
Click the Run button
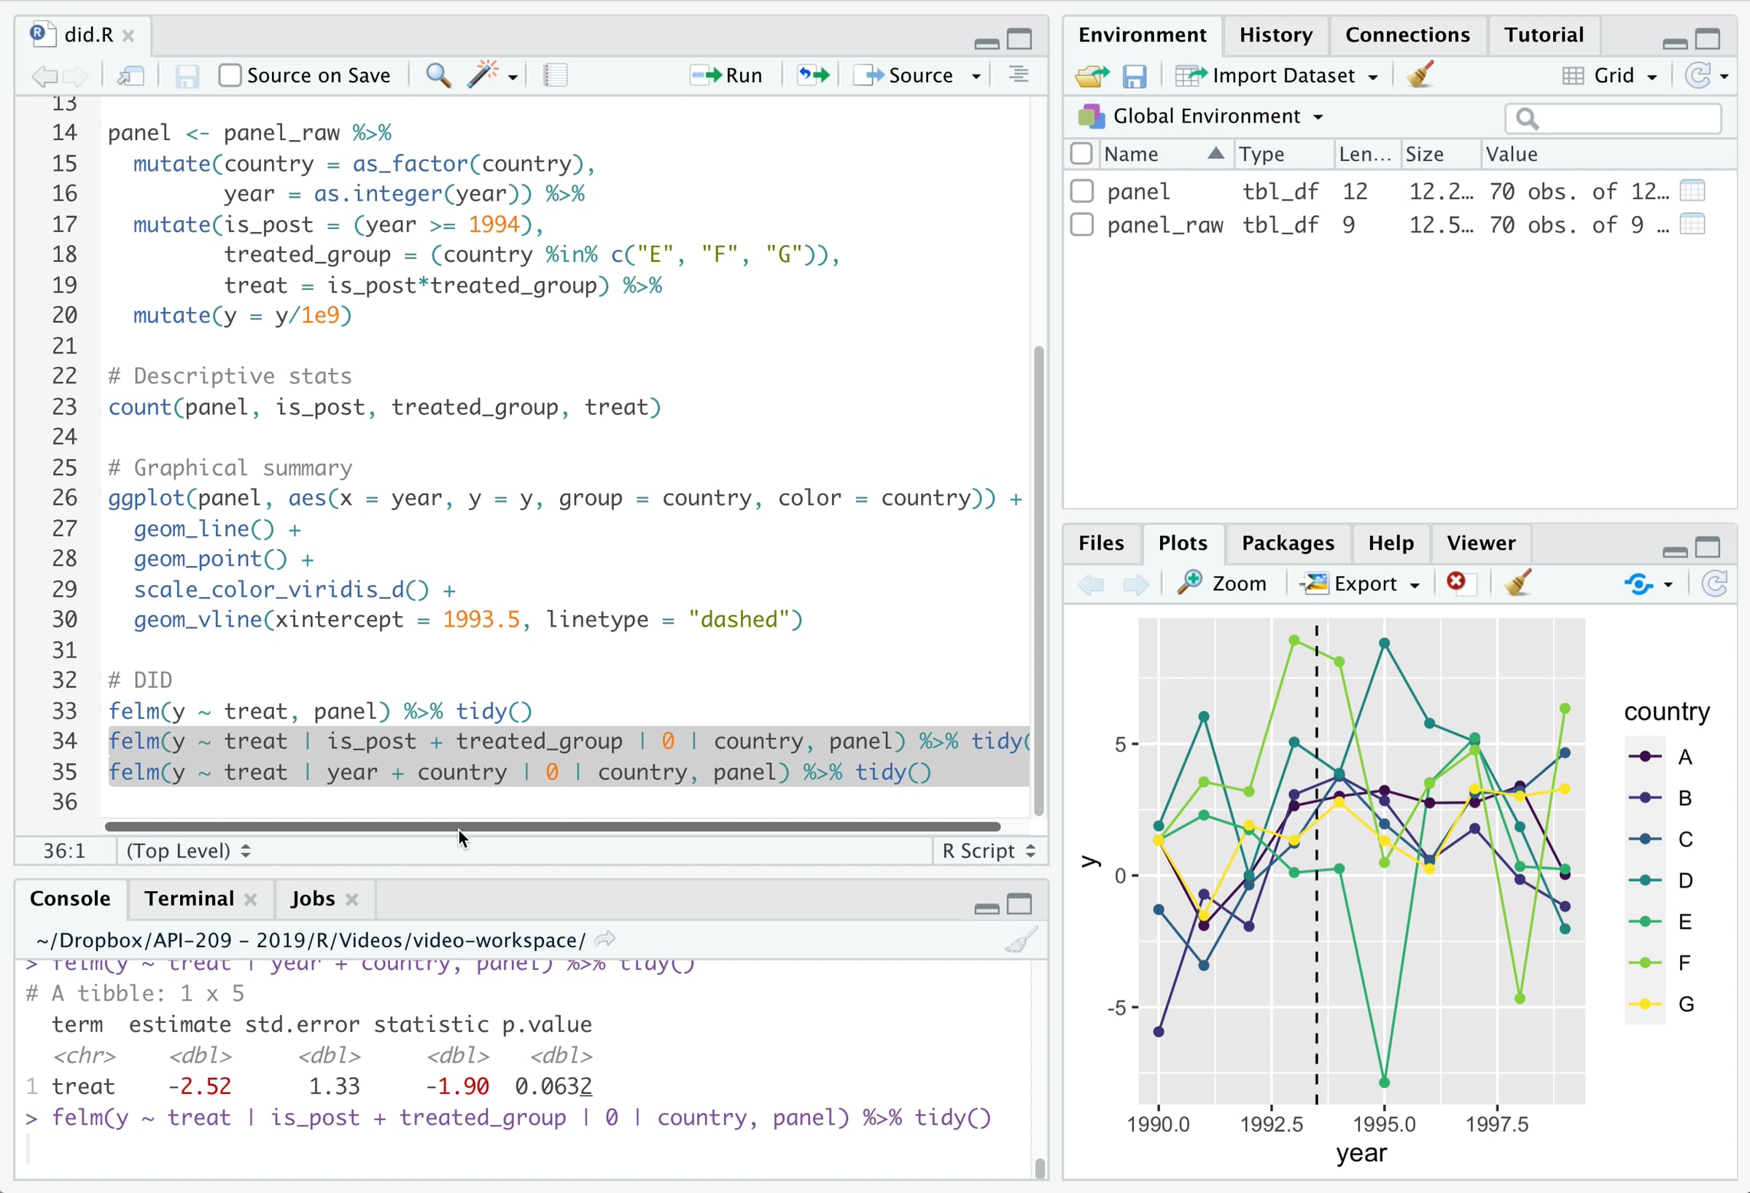click(x=728, y=76)
